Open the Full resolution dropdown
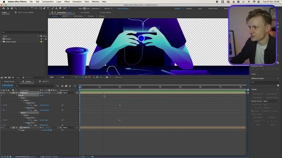 coord(67,77)
